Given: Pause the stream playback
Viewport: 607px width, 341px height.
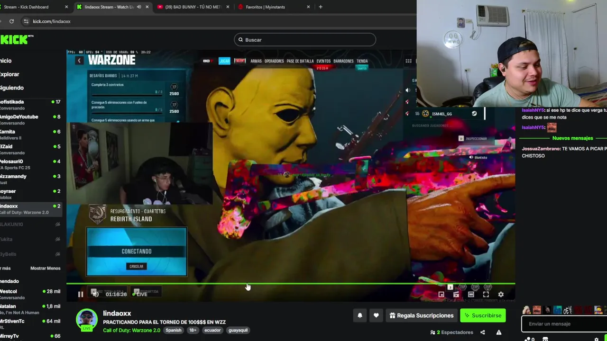Looking at the screenshot, I should [81, 294].
